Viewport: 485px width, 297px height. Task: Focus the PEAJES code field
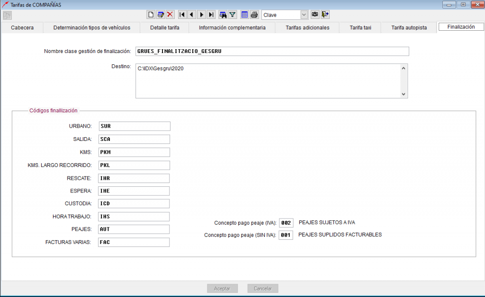pos(134,229)
